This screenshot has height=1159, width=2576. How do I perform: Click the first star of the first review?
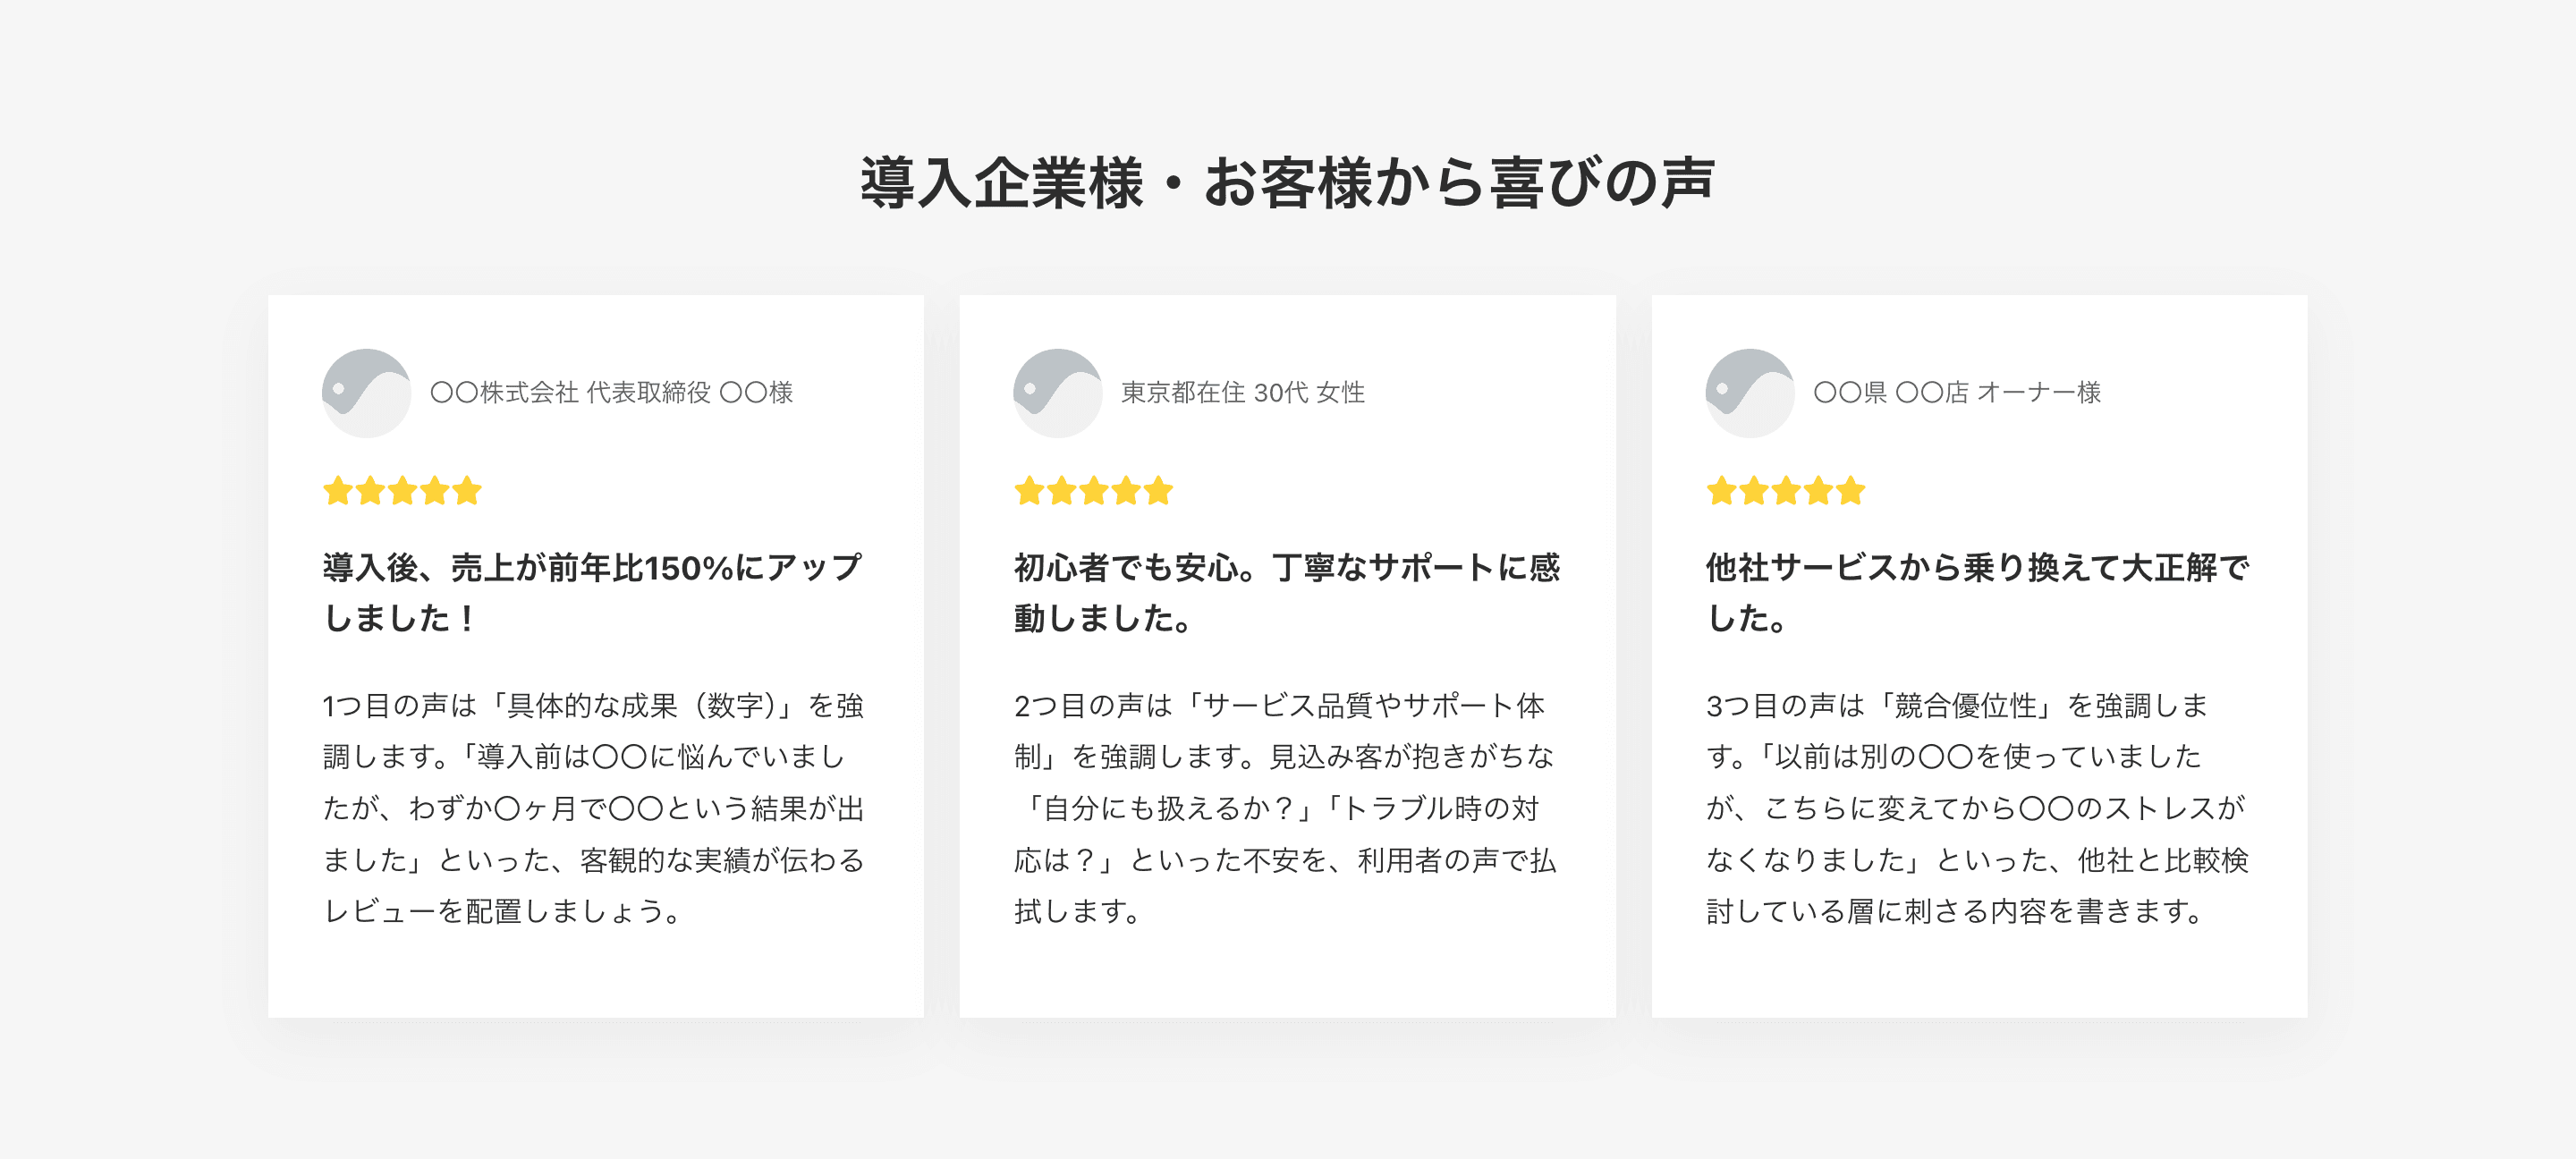point(338,491)
